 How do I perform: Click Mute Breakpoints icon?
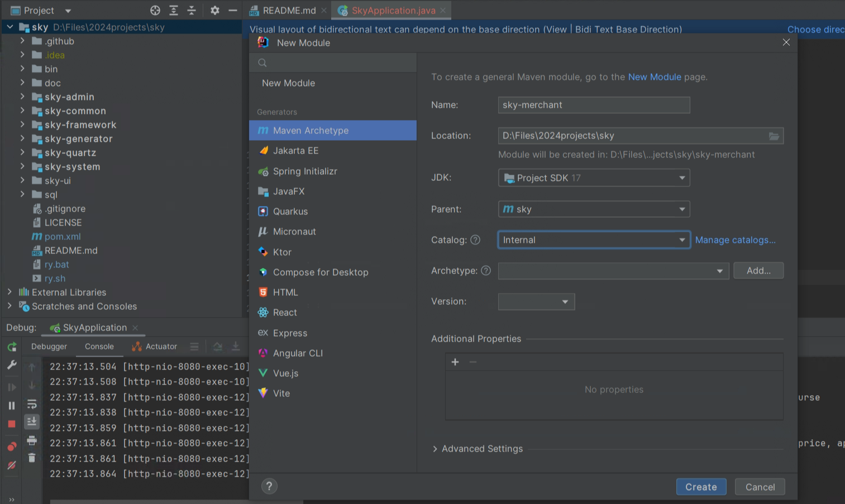click(x=12, y=465)
